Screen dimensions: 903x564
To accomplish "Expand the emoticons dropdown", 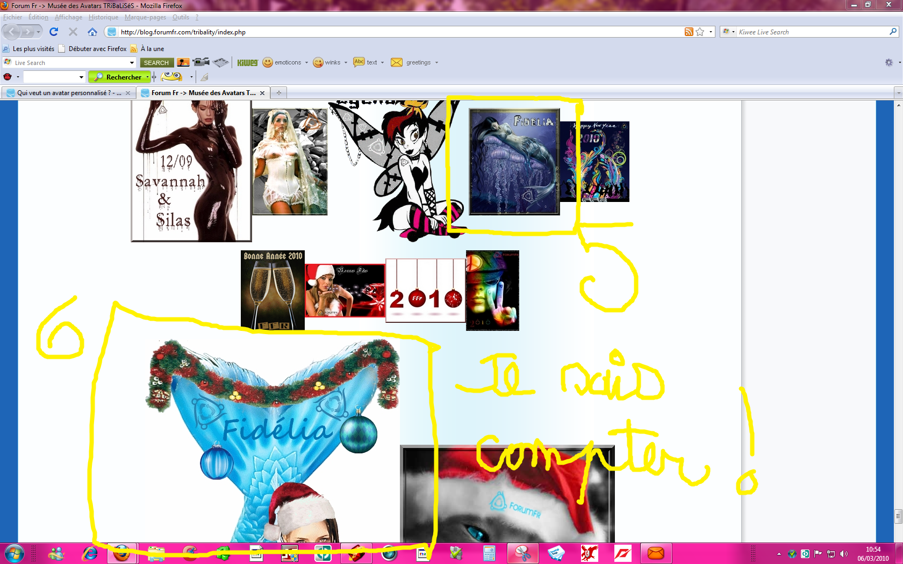I will [306, 63].
